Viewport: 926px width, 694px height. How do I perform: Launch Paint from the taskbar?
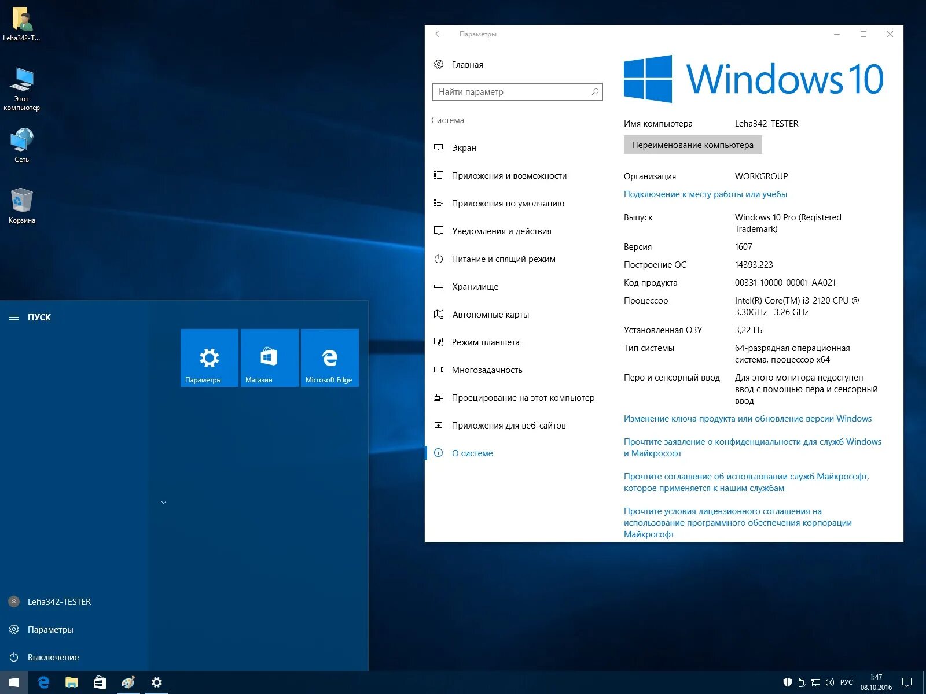coord(128,682)
